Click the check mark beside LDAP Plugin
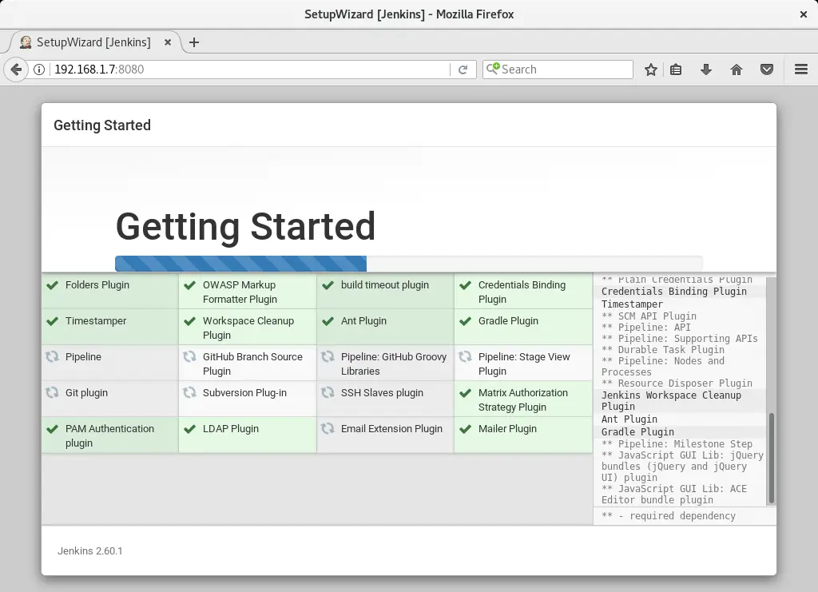 (190, 429)
